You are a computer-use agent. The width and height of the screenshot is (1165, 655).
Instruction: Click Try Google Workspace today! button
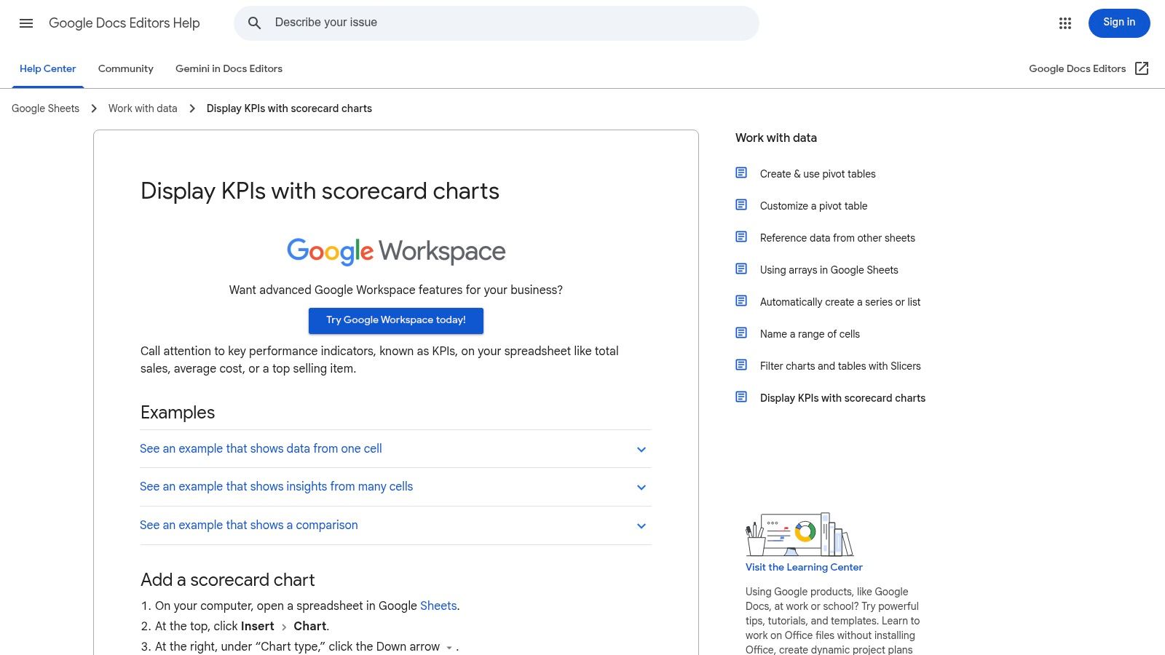coord(396,320)
